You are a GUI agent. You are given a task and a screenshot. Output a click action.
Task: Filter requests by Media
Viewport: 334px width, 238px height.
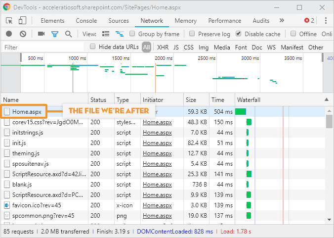pyautogui.click(x=222, y=48)
